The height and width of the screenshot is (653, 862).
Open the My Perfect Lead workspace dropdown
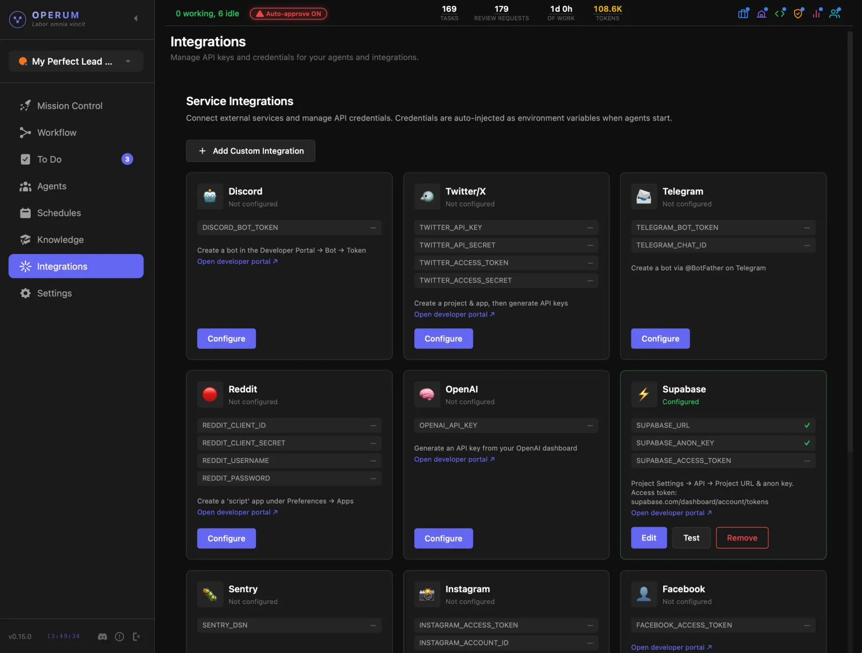click(x=75, y=61)
